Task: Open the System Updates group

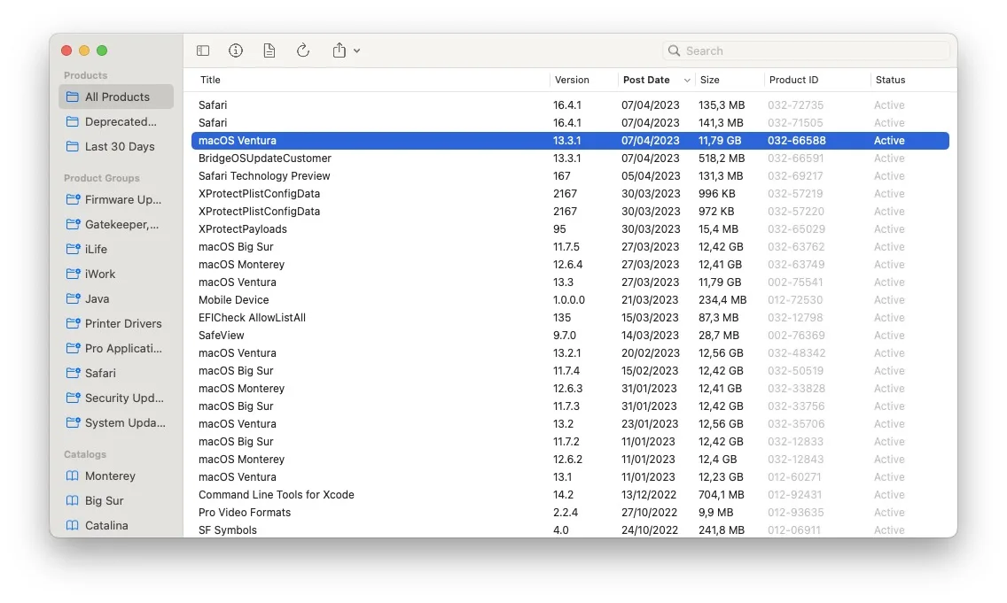Action: (x=116, y=422)
